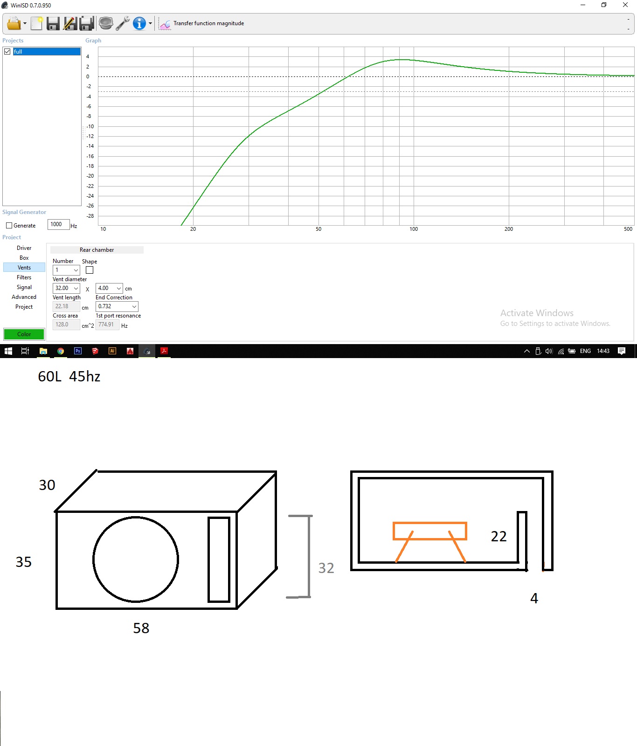Image resolution: width=637 pixels, height=746 pixels.
Task: Open AutoCAD red icon in taskbar
Action: point(130,351)
